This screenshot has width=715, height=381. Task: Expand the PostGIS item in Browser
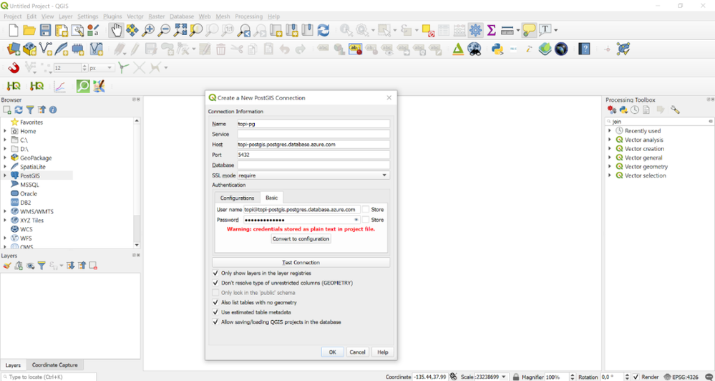tap(5, 175)
